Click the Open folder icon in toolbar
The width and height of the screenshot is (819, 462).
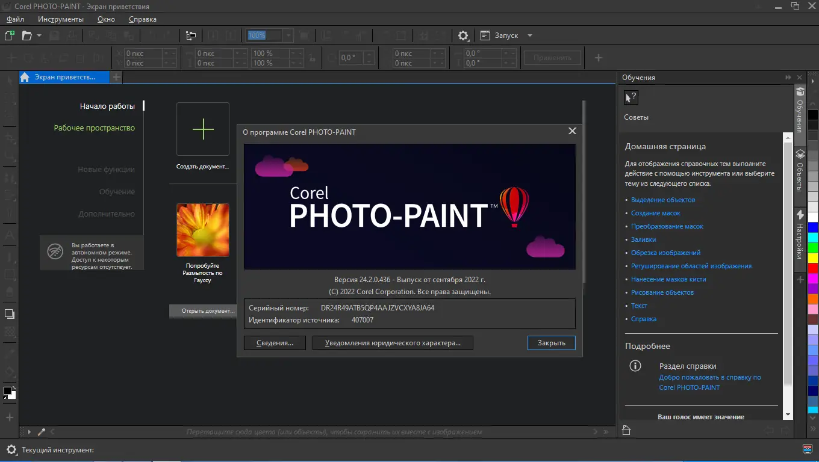pyautogui.click(x=26, y=35)
